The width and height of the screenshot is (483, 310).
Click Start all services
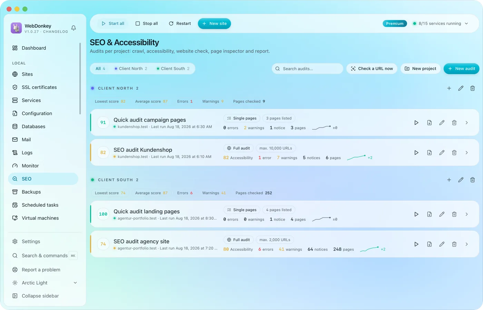click(x=113, y=23)
